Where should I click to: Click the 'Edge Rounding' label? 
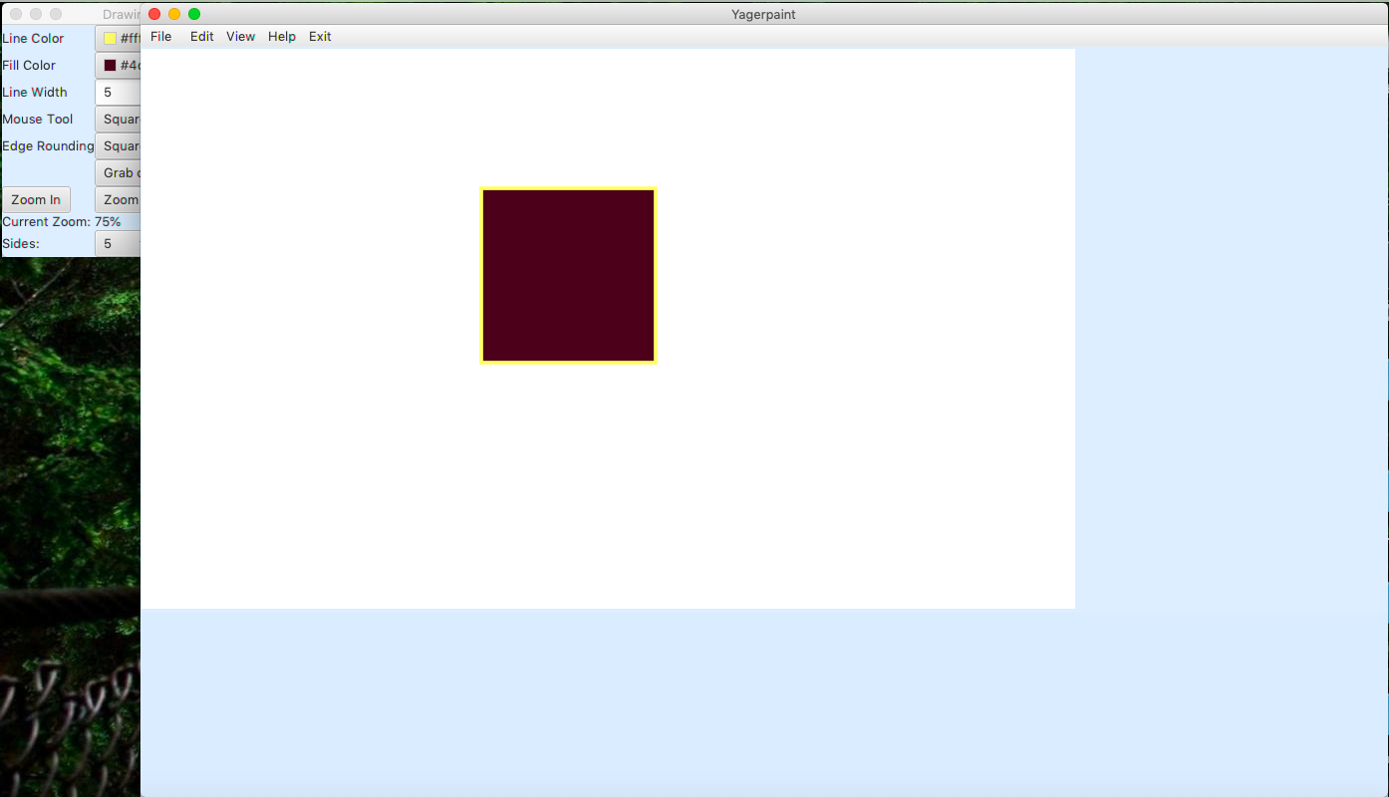(x=48, y=146)
